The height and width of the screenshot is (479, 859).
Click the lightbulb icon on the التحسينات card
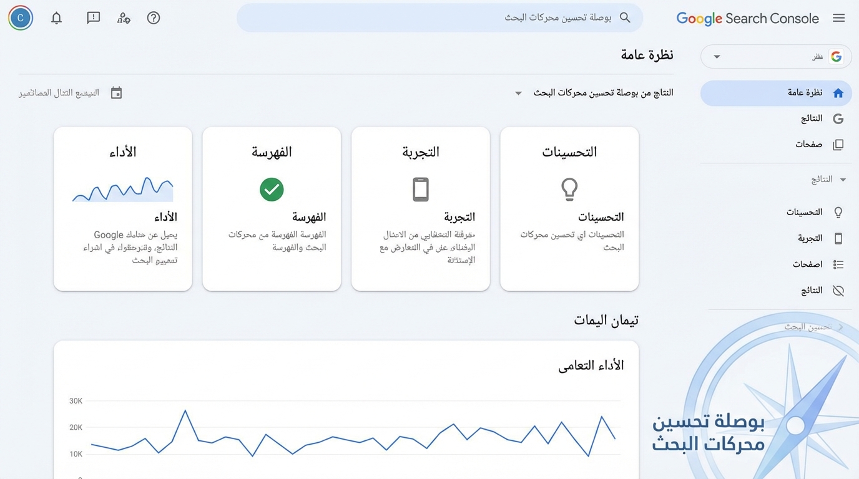tap(569, 190)
